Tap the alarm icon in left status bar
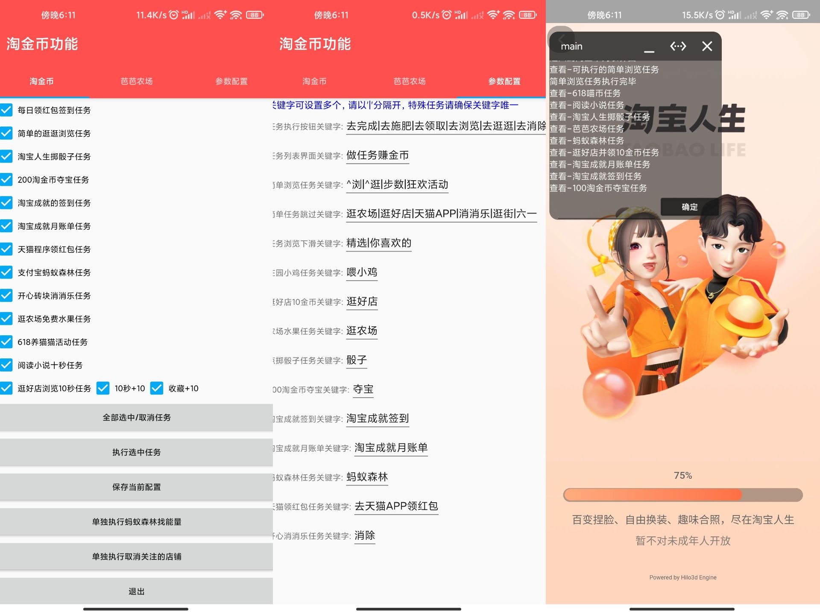Screen dimensions: 820x615 click(173, 15)
